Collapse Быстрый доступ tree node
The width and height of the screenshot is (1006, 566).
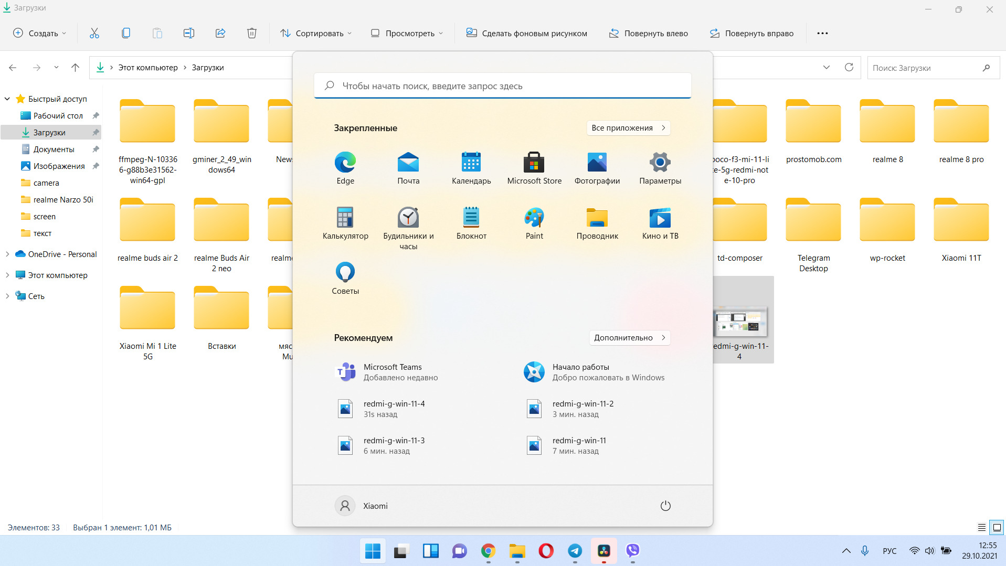pyautogui.click(x=7, y=99)
